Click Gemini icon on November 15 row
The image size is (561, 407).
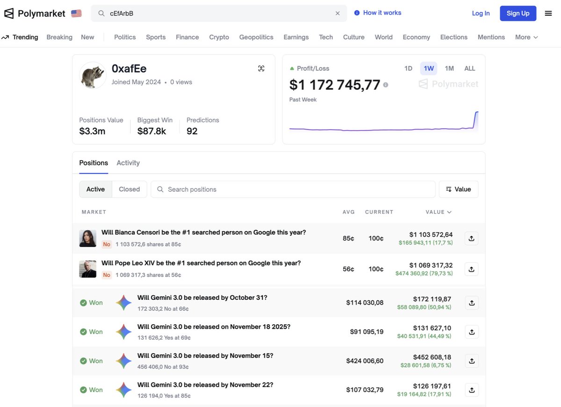pyautogui.click(x=124, y=361)
